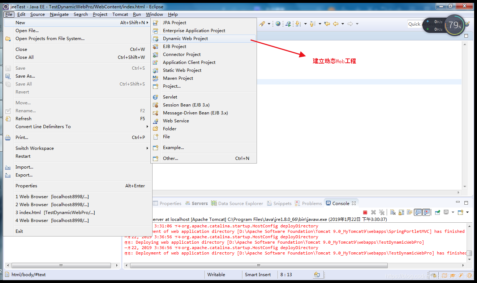Click Open Projects from File System...
This screenshot has height=283, width=477.
tap(78, 39)
